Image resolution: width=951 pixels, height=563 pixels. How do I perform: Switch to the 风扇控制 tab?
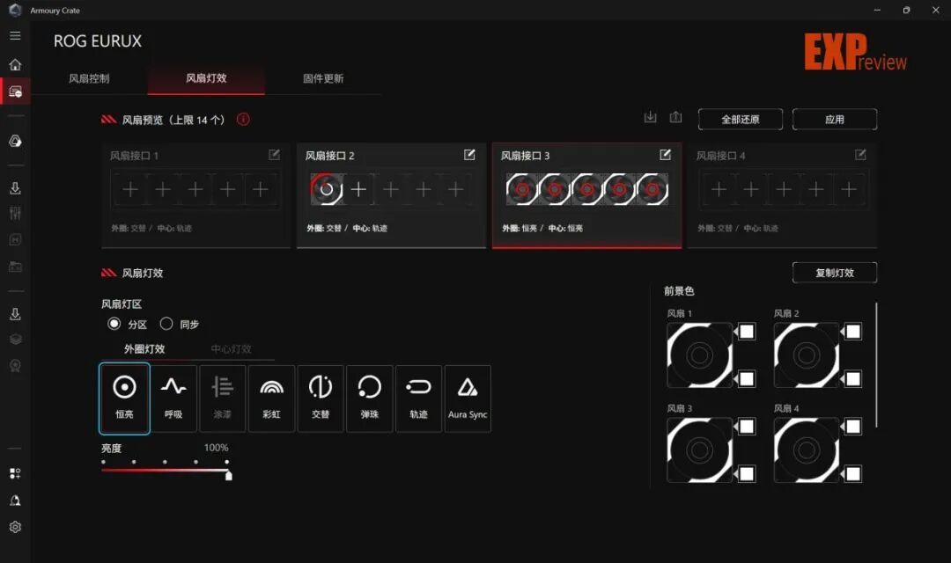click(x=89, y=78)
